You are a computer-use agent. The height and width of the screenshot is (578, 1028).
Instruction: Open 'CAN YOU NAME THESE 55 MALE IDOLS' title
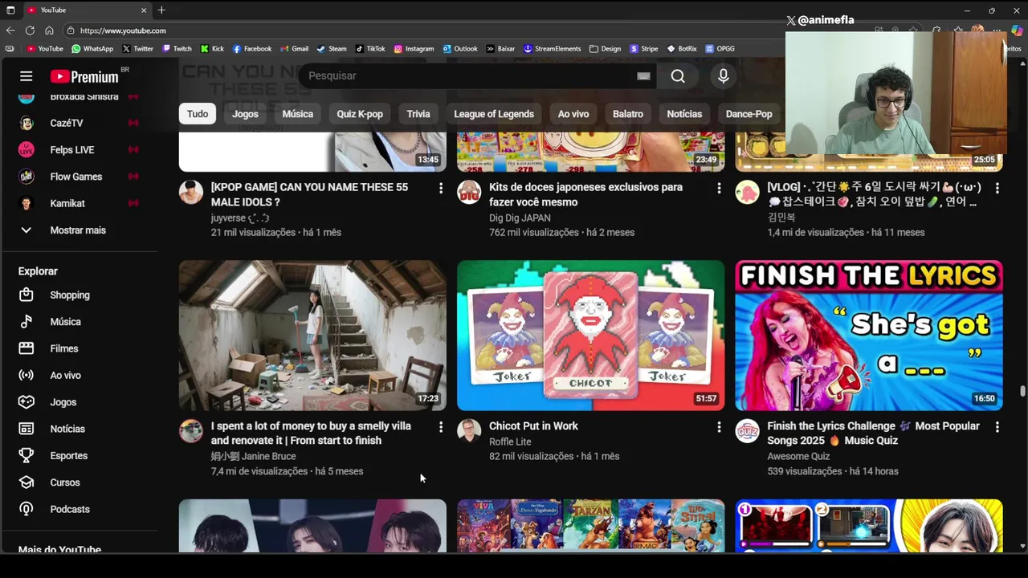(x=309, y=194)
